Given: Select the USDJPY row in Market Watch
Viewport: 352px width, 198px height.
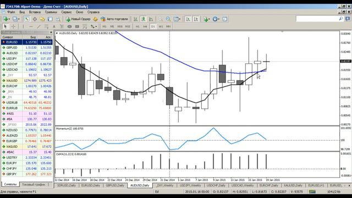Looking at the screenshot, I should click(27, 59).
